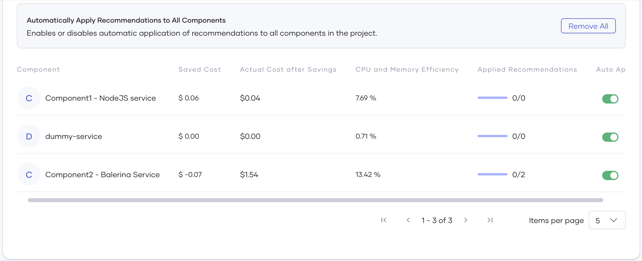Open the Items per page dropdown

607,220
